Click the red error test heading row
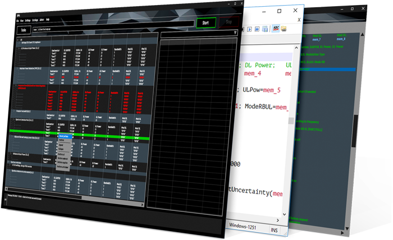 [31, 87]
